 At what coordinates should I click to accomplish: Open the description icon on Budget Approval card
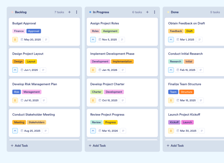pos(46,39)
